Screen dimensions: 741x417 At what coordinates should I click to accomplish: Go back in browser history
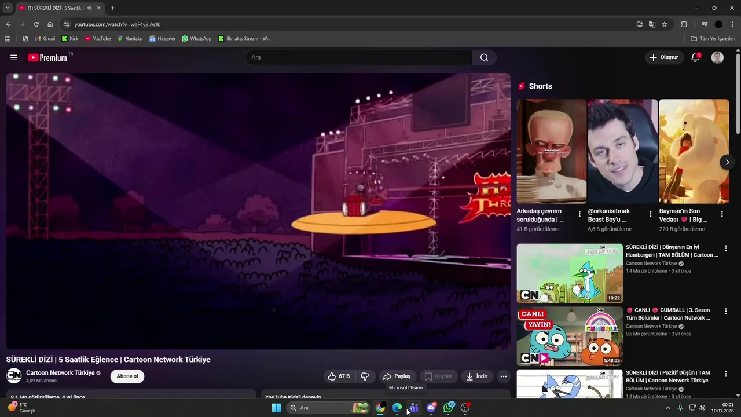(x=8, y=24)
